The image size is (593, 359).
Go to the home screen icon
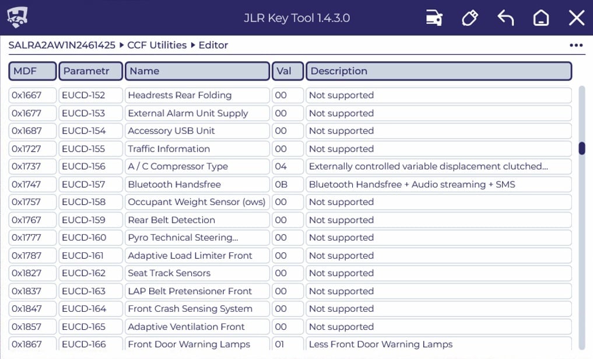(540, 18)
